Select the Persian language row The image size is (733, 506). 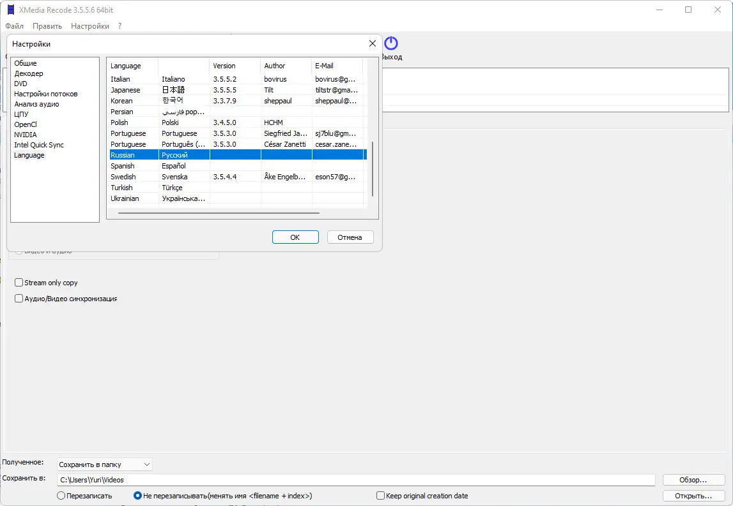pos(236,112)
